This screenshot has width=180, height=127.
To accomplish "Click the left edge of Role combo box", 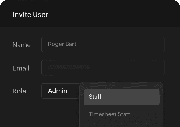I will (x=43, y=91).
